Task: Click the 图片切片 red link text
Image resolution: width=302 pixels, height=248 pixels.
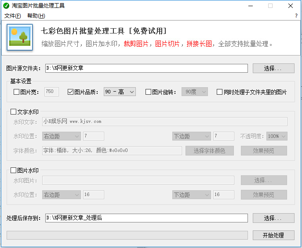Action: tap(167, 44)
